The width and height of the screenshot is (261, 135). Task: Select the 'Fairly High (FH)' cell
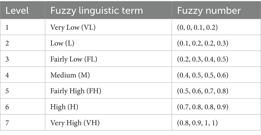click(76, 91)
